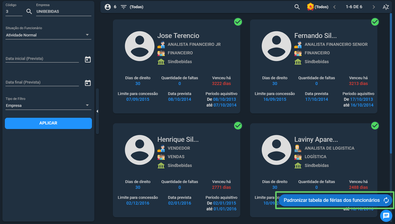
Task: Click date 07/09/2015 limite para concessão
Action: pos(138,99)
